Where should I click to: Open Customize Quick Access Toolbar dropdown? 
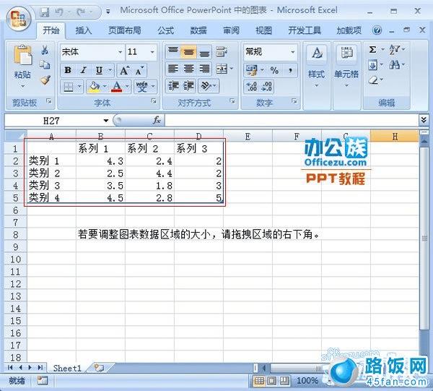pos(108,12)
